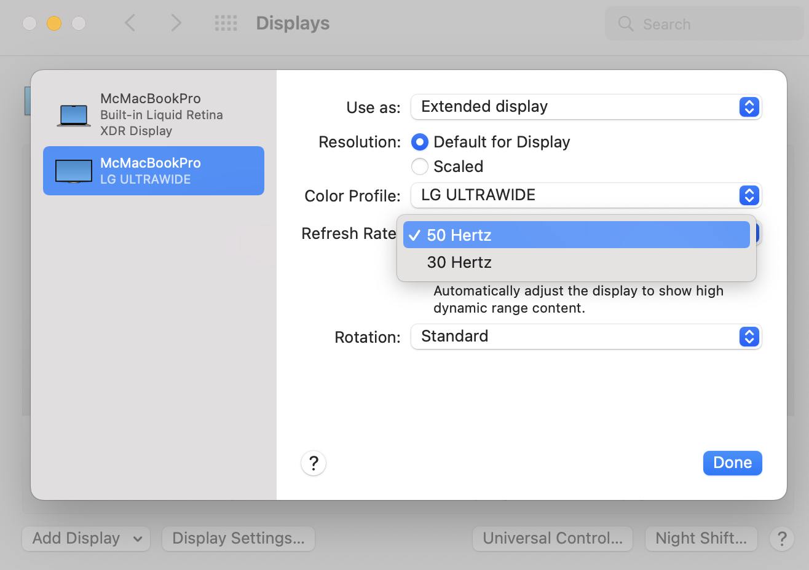Open the show-all preferences grid

[x=226, y=23]
